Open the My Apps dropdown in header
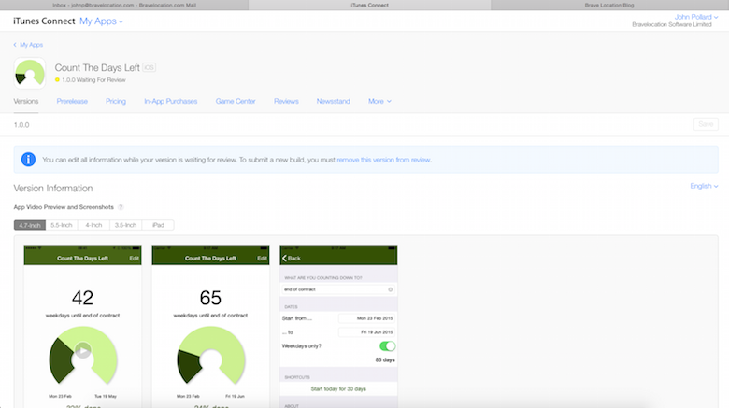Image resolution: width=729 pixels, height=408 pixels. (101, 21)
